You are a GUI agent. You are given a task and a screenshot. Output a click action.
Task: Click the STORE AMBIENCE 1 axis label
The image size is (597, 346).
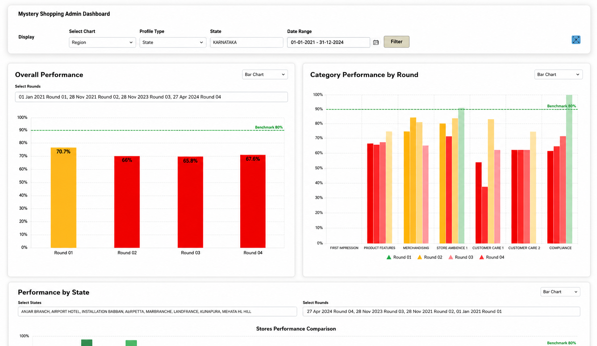tap(452, 248)
